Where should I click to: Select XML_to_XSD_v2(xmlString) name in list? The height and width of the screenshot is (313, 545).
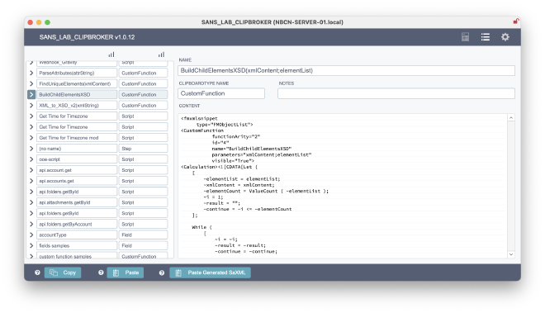tap(77, 106)
